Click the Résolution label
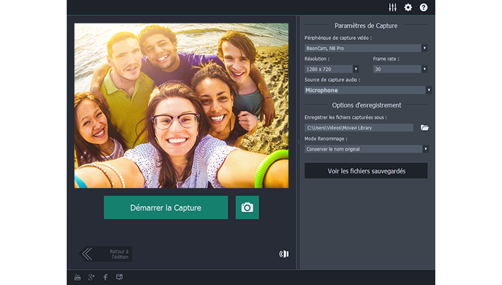The width and height of the screenshot is (502, 285). tap(316, 59)
